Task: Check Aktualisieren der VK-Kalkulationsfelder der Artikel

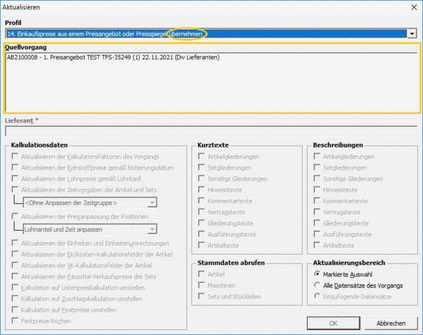Action: pos(15,265)
